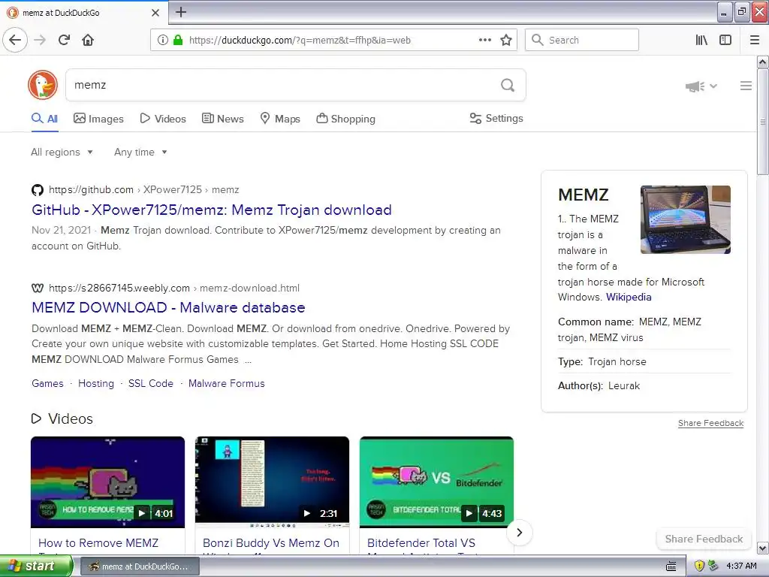Show site information icon in address bar

[x=163, y=40]
